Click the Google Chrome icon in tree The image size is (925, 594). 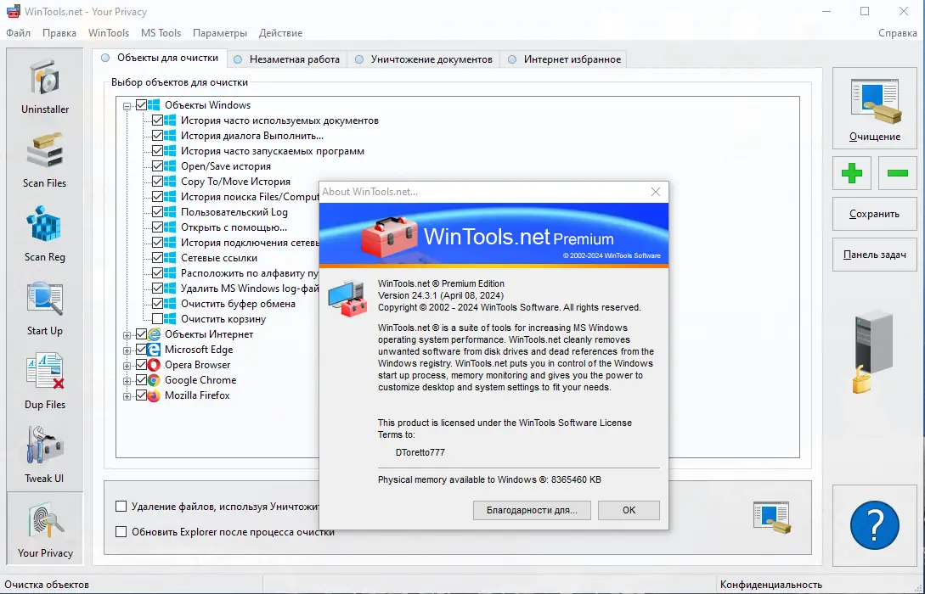coord(154,380)
